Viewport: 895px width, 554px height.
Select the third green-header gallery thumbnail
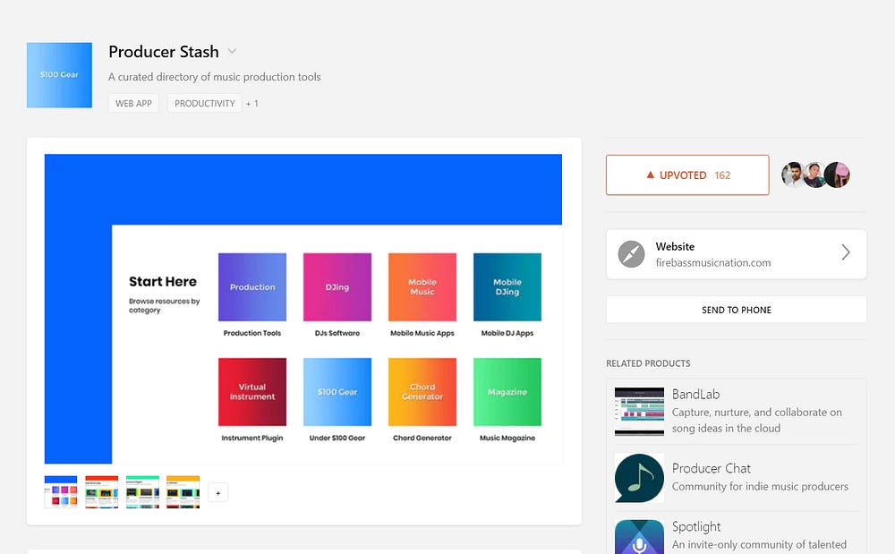[x=142, y=492]
